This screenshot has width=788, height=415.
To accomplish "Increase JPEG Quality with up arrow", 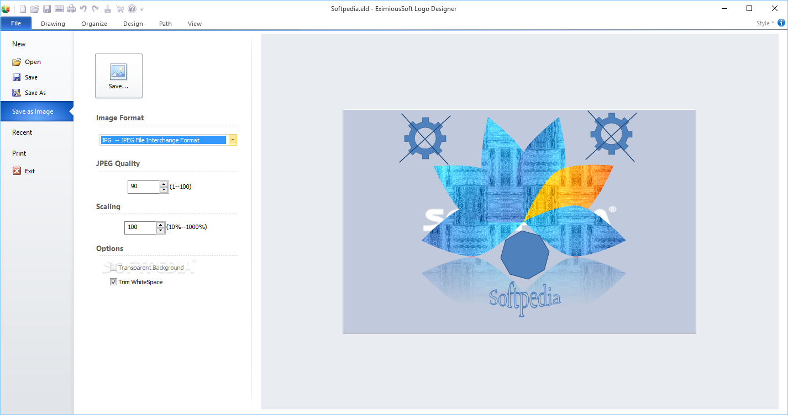I will [x=164, y=184].
